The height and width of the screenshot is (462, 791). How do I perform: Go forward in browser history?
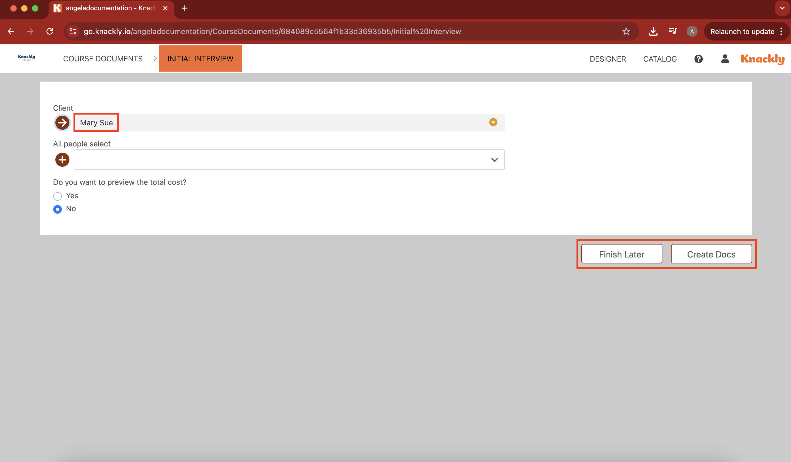click(30, 31)
